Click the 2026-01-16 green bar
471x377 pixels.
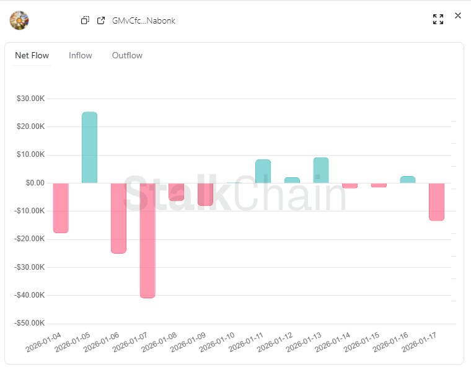(x=408, y=179)
